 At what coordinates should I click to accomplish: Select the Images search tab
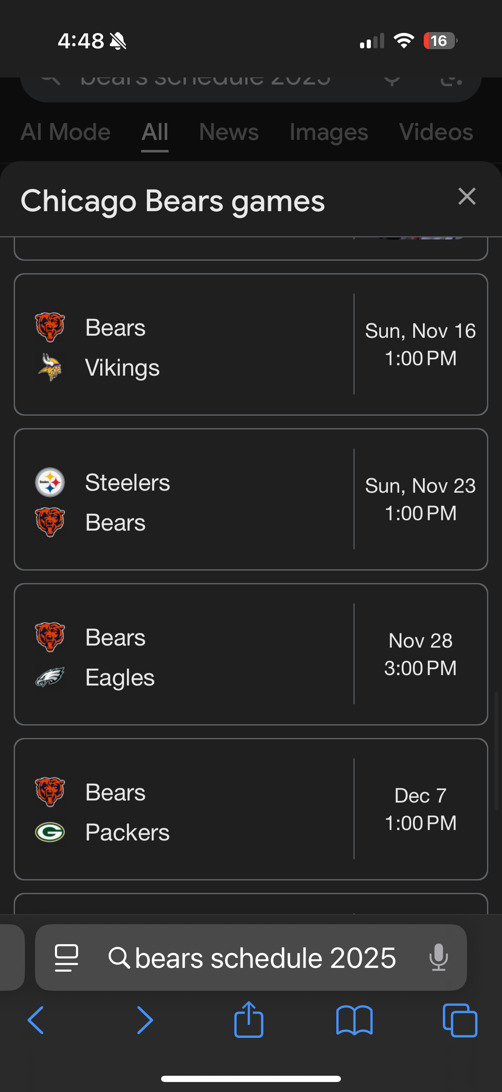click(x=329, y=132)
